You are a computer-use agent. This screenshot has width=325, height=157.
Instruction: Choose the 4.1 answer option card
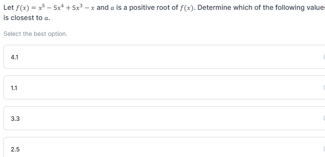point(164,57)
